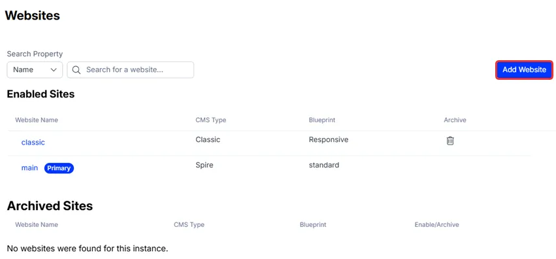The image size is (556, 259).
Task: Click Website Name header in Enabled Sites
Action: pos(37,120)
